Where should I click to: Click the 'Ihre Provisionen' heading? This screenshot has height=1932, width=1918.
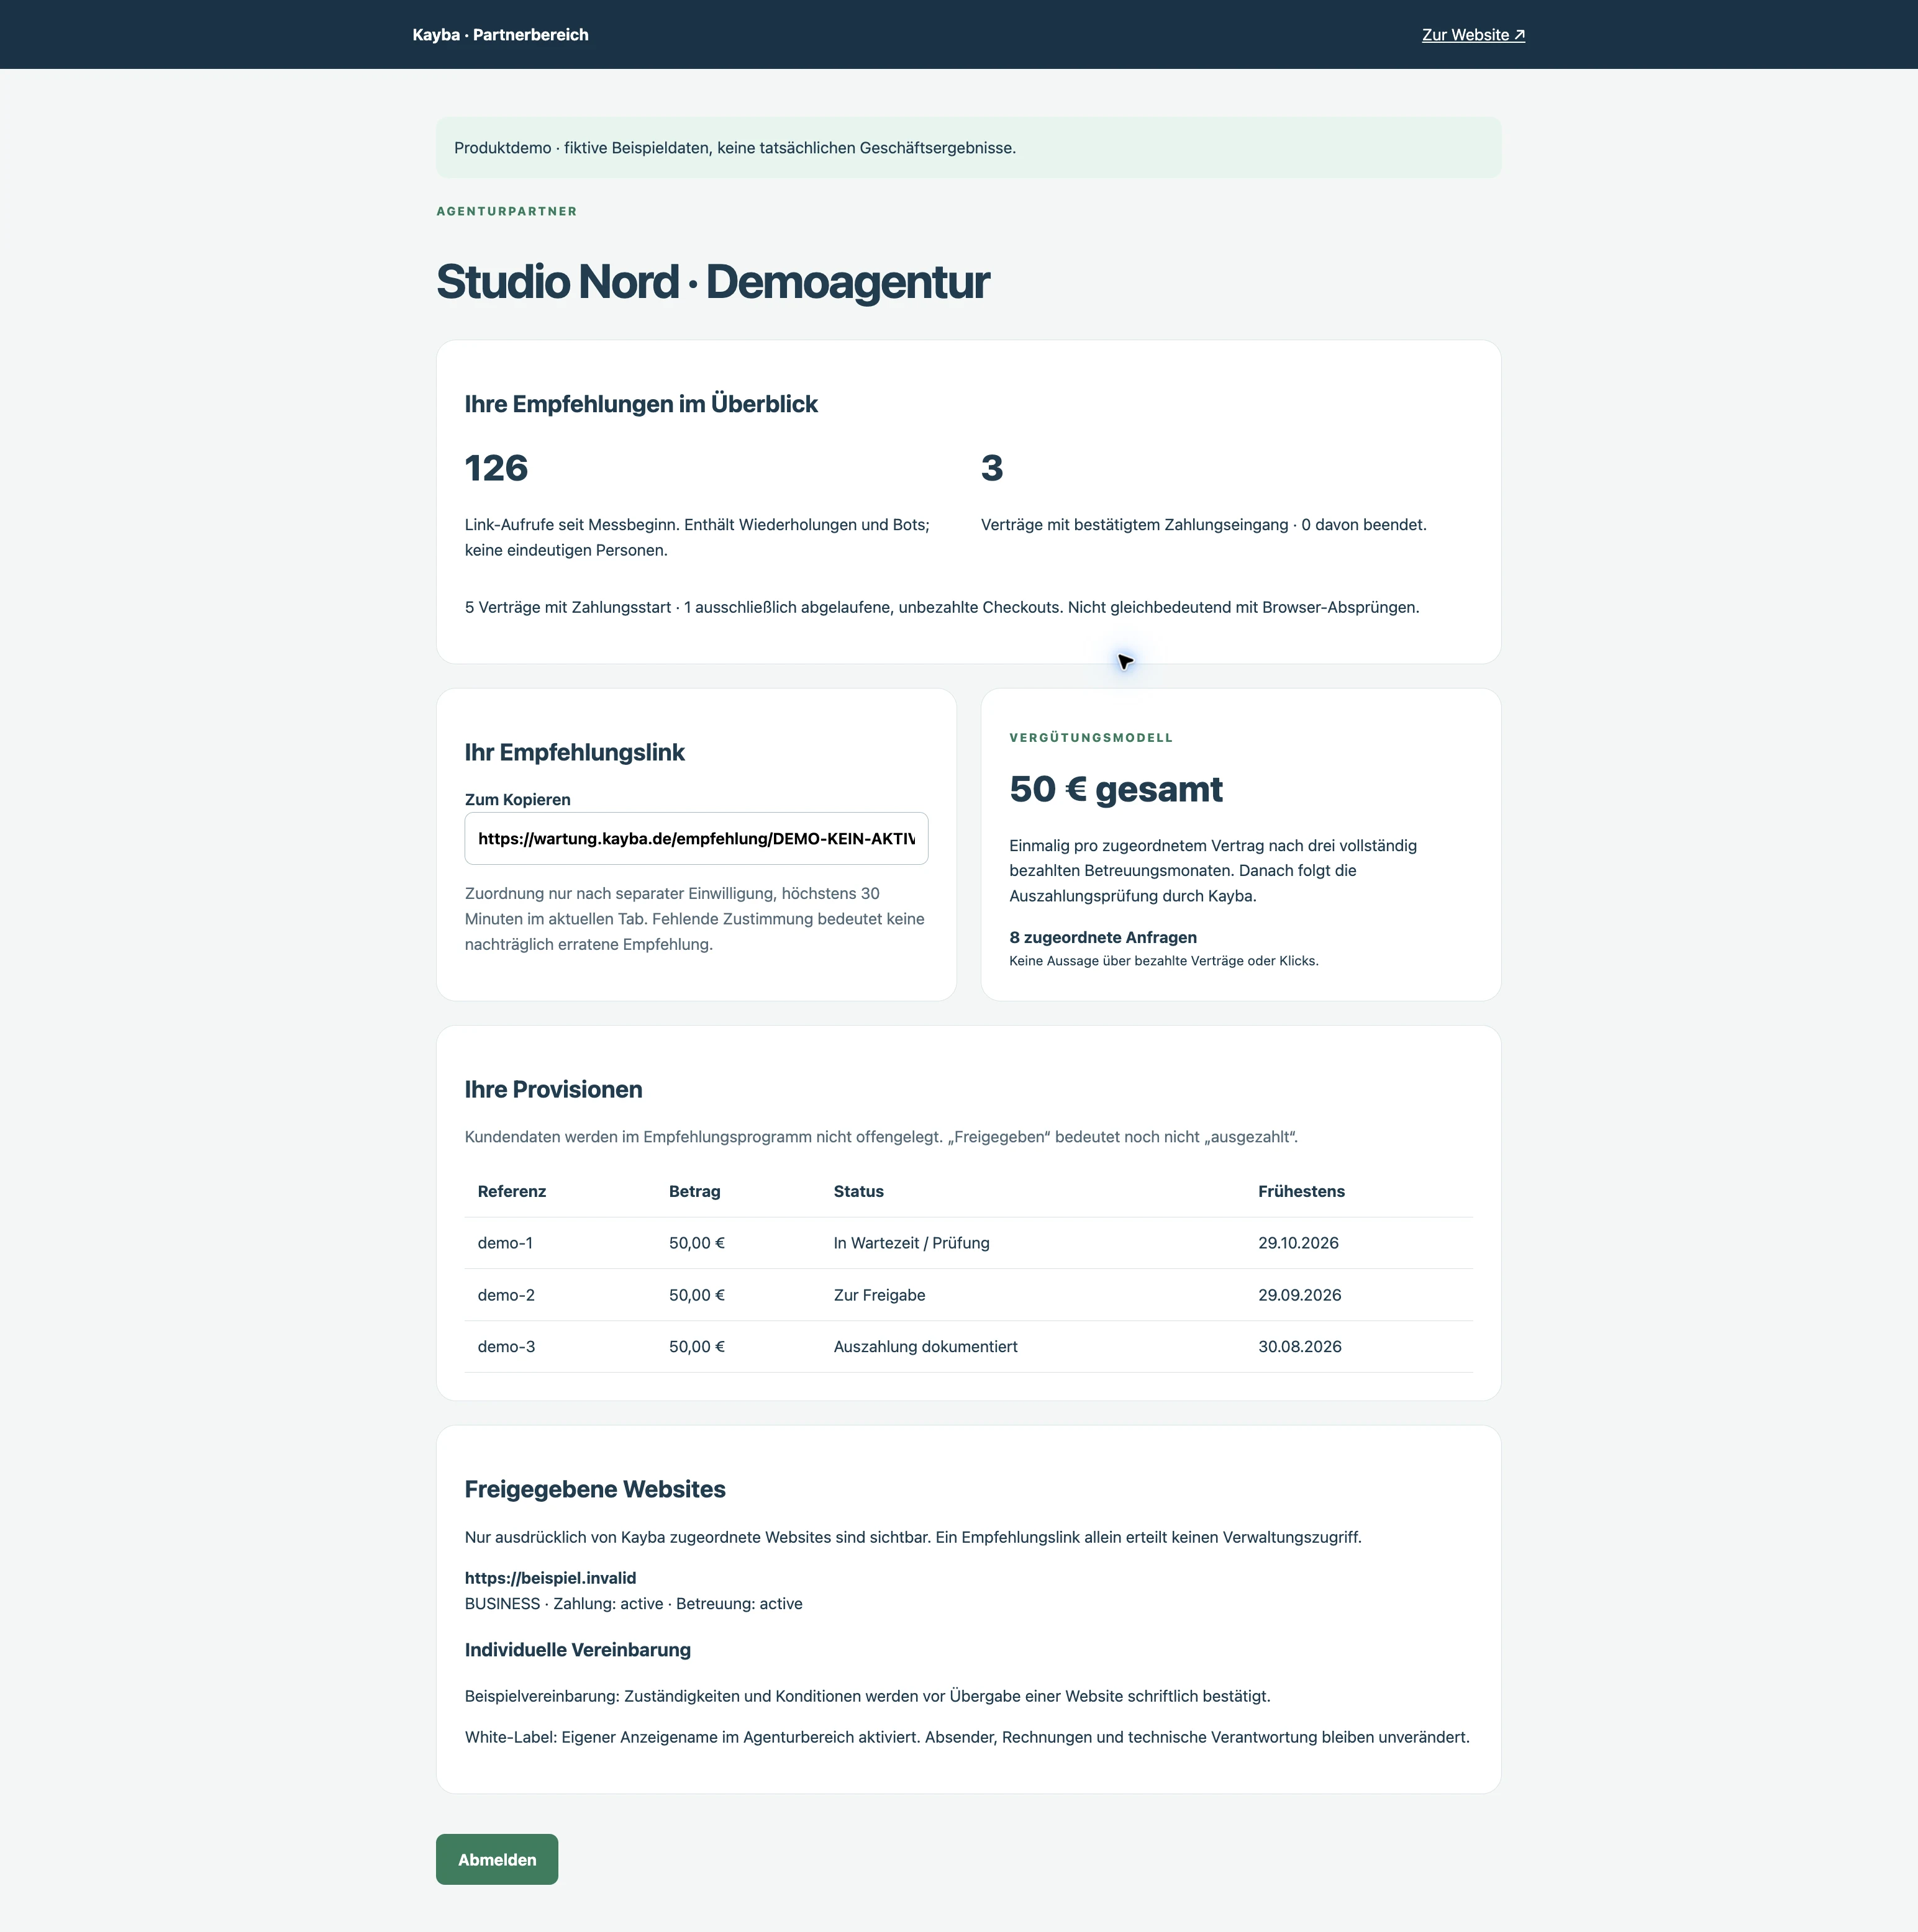tap(553, 1090)
